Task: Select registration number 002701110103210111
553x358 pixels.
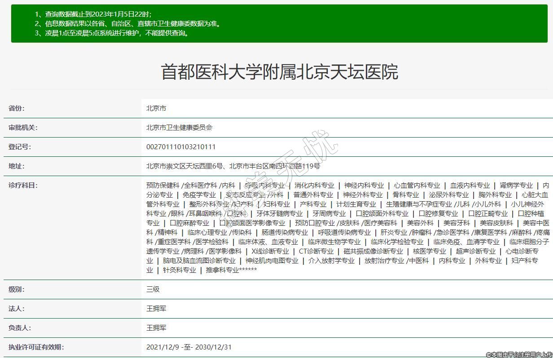Action: tap(181, 147)
